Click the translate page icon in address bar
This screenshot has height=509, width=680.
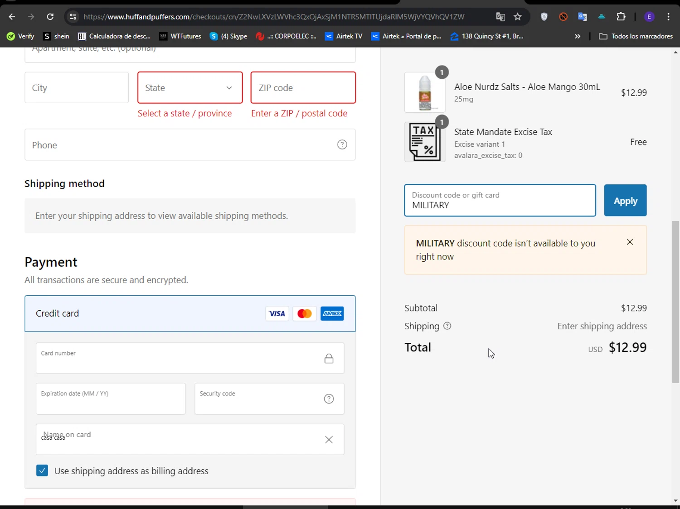point(500,17)
